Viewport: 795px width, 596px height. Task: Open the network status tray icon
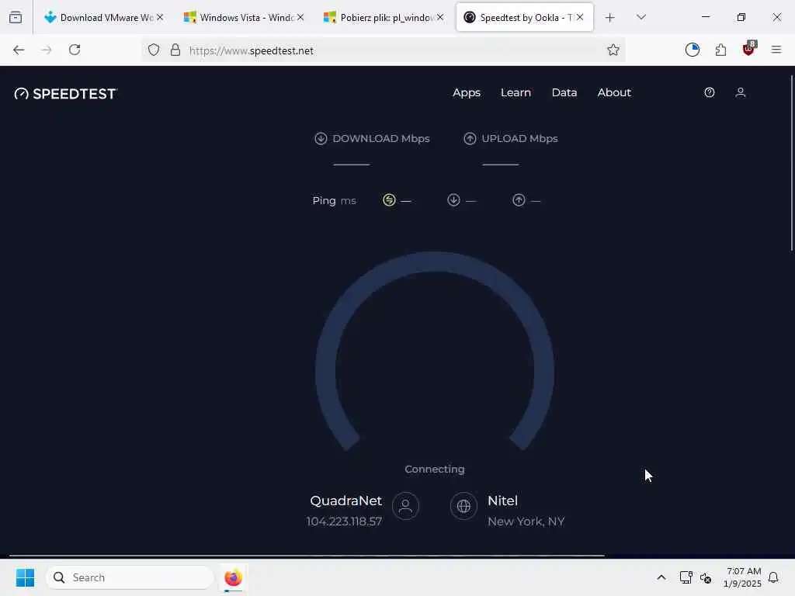tap(686, 577)
